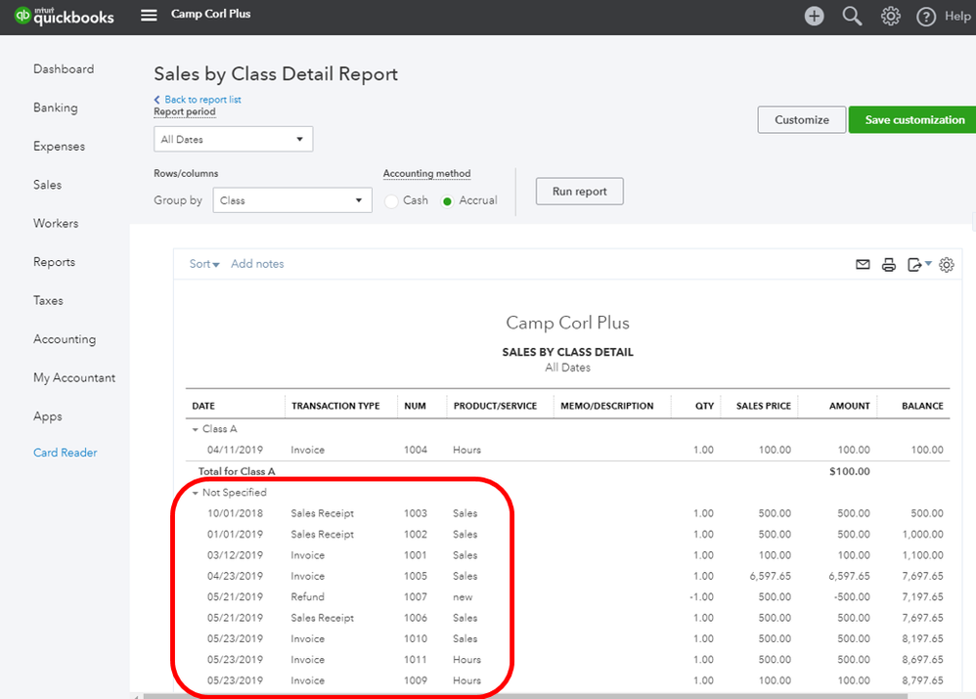Click the 6,597.65 amount cell
This screenshot has width=976, height=699.
tap(849, 577)
